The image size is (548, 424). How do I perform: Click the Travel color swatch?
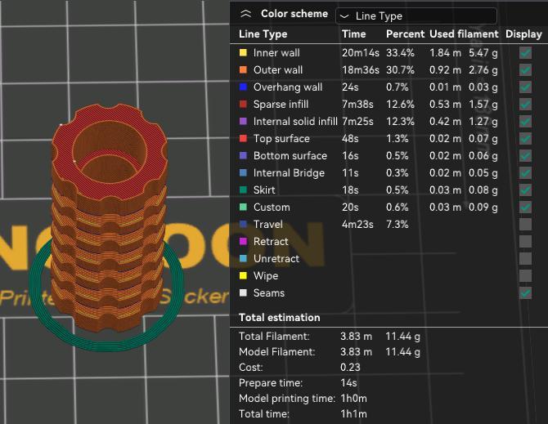(243, 224)
